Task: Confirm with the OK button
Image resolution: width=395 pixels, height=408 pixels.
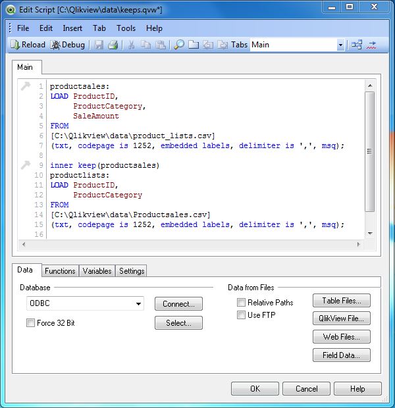Action: click(x=255, y=389)
